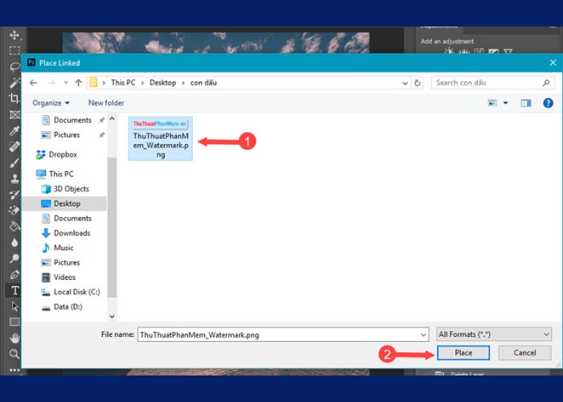Select the Lasso tool
Image resolution: width=563 pixels, height=402 pixels.
14,67
